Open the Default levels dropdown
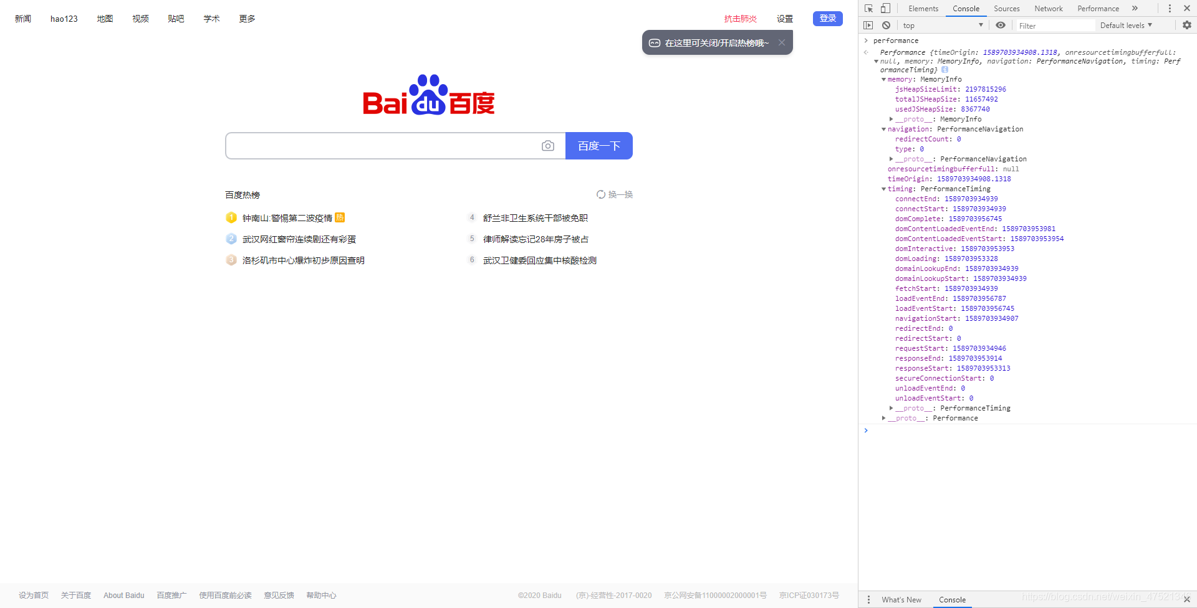The height and width of the screenshot is (608, 1197). pyautogui.click(x=1126, y=26)
